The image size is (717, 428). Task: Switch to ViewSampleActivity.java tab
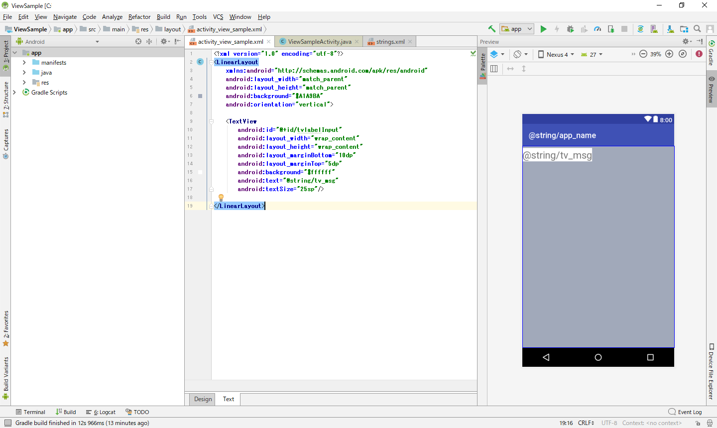coord(319,42)
